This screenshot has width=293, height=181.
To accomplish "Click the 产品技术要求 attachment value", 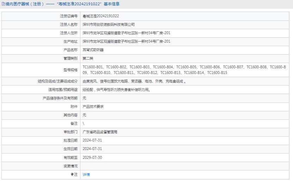I will [x=93, y=107].
